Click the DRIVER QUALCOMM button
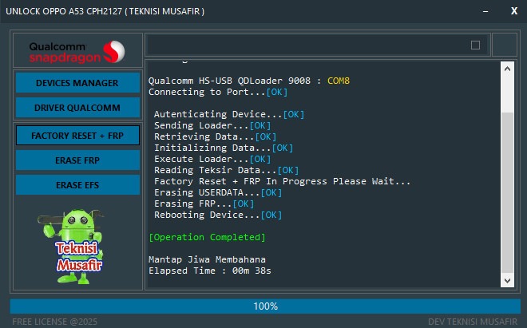Viewport: 527px width, 328px height. coord(77,108)
